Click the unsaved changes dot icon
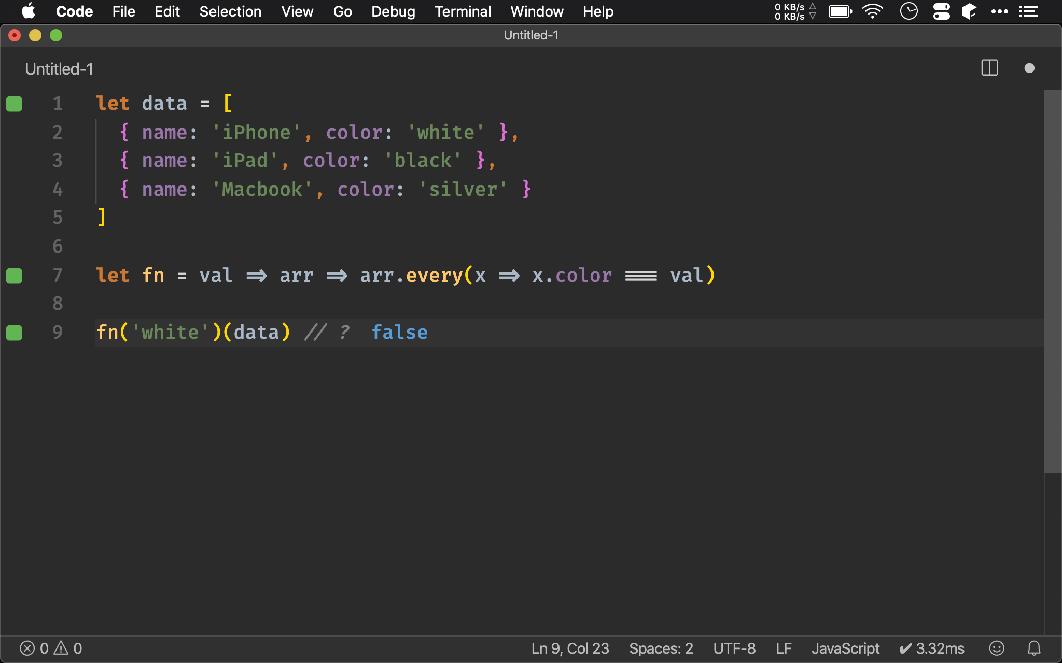Viewport: 1062px width, 663px height. [x=1029, y=68]
